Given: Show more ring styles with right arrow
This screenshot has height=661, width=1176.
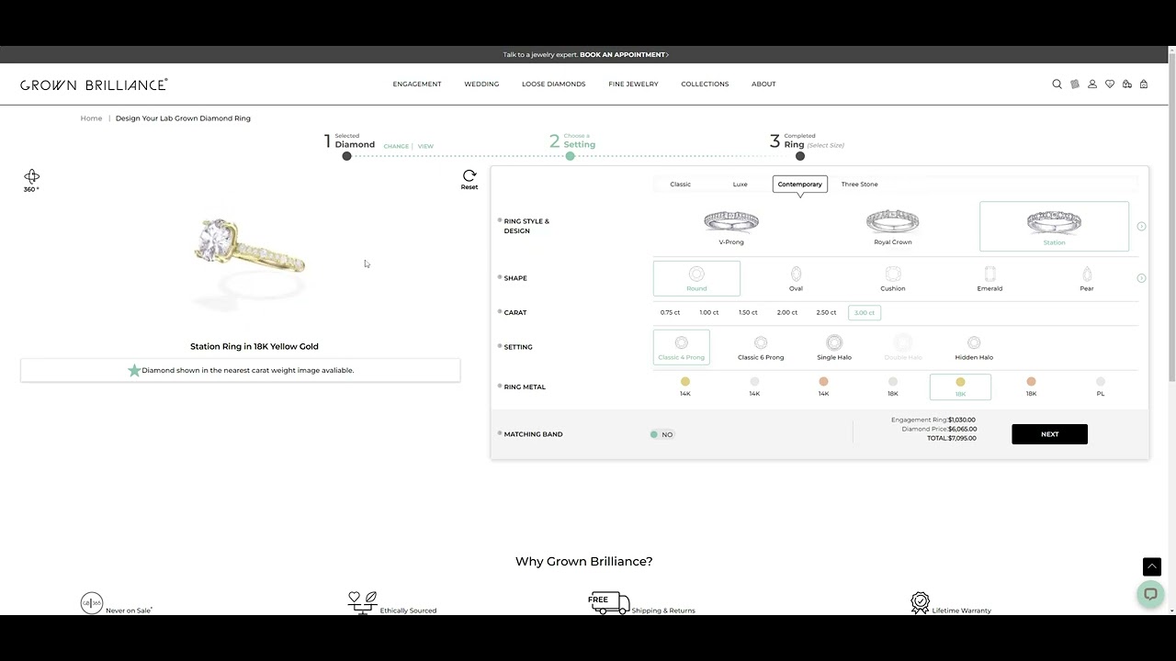Looking at the screenshot, I should pyautogui.click(x=1141, y=226).
